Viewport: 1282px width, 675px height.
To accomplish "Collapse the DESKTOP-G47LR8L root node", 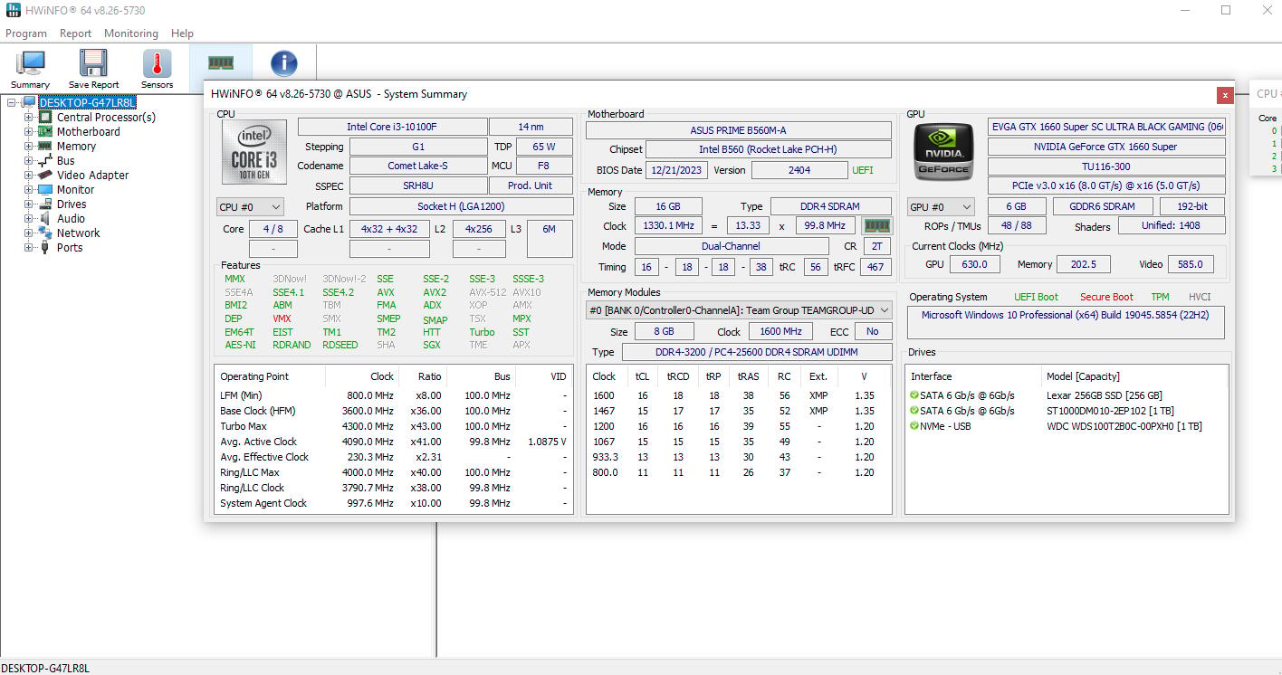I will click(x=12, y=102).
